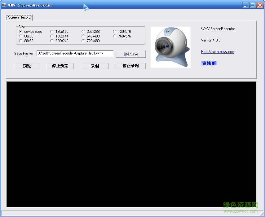This screenshot has height=217, width=265.
Task: Click the large webcam logo image
Action: click(x=170, y=47)
